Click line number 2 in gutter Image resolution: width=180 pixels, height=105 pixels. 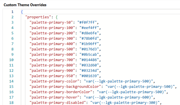point(12,17)
